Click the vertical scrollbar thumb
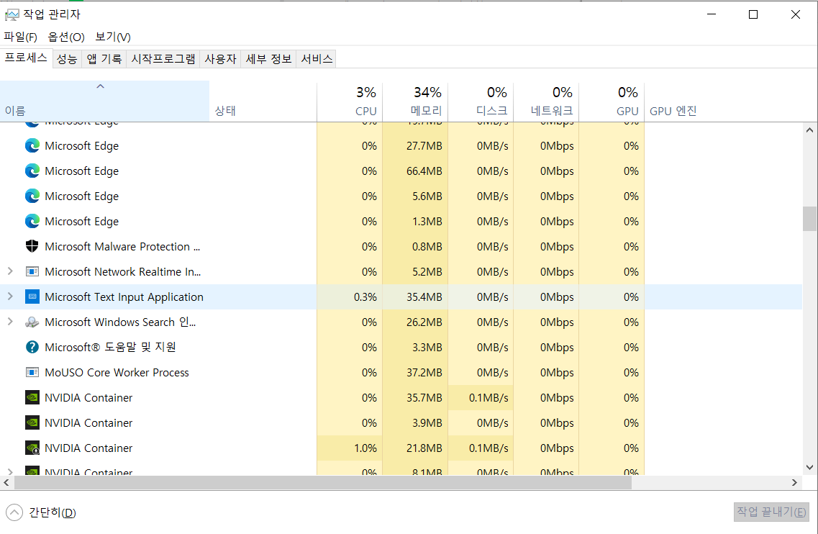This screenshot has width=818, height=534. pyautogui.click(x=809, y=219)
